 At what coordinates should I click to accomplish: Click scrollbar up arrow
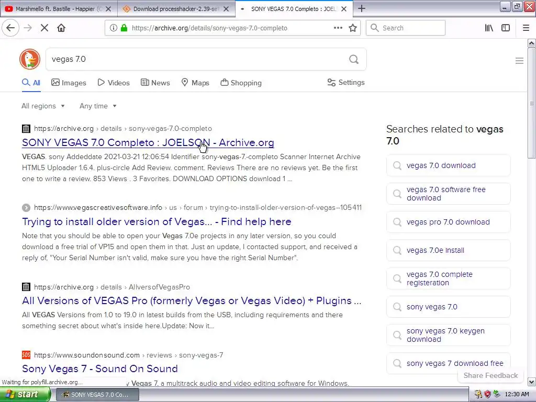pos(532,43)
